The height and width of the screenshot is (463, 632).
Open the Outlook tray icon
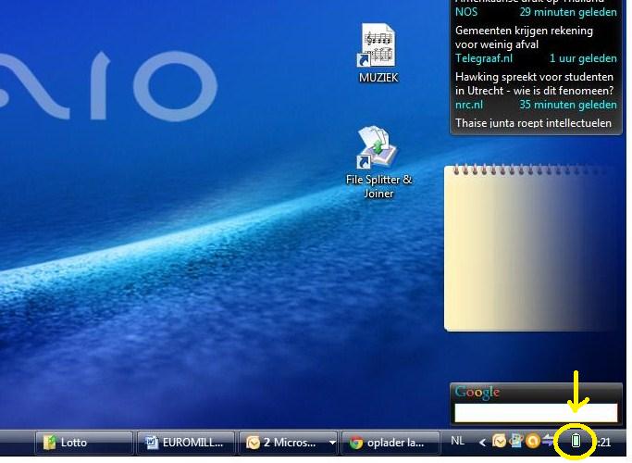(499, 441)
